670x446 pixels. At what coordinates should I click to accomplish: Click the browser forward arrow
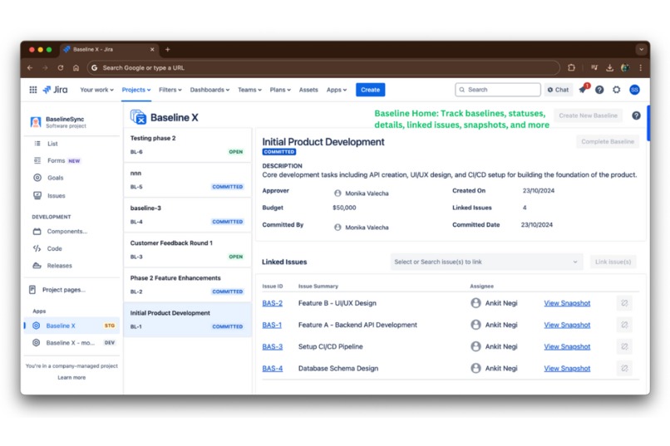(x=45, y=67)
